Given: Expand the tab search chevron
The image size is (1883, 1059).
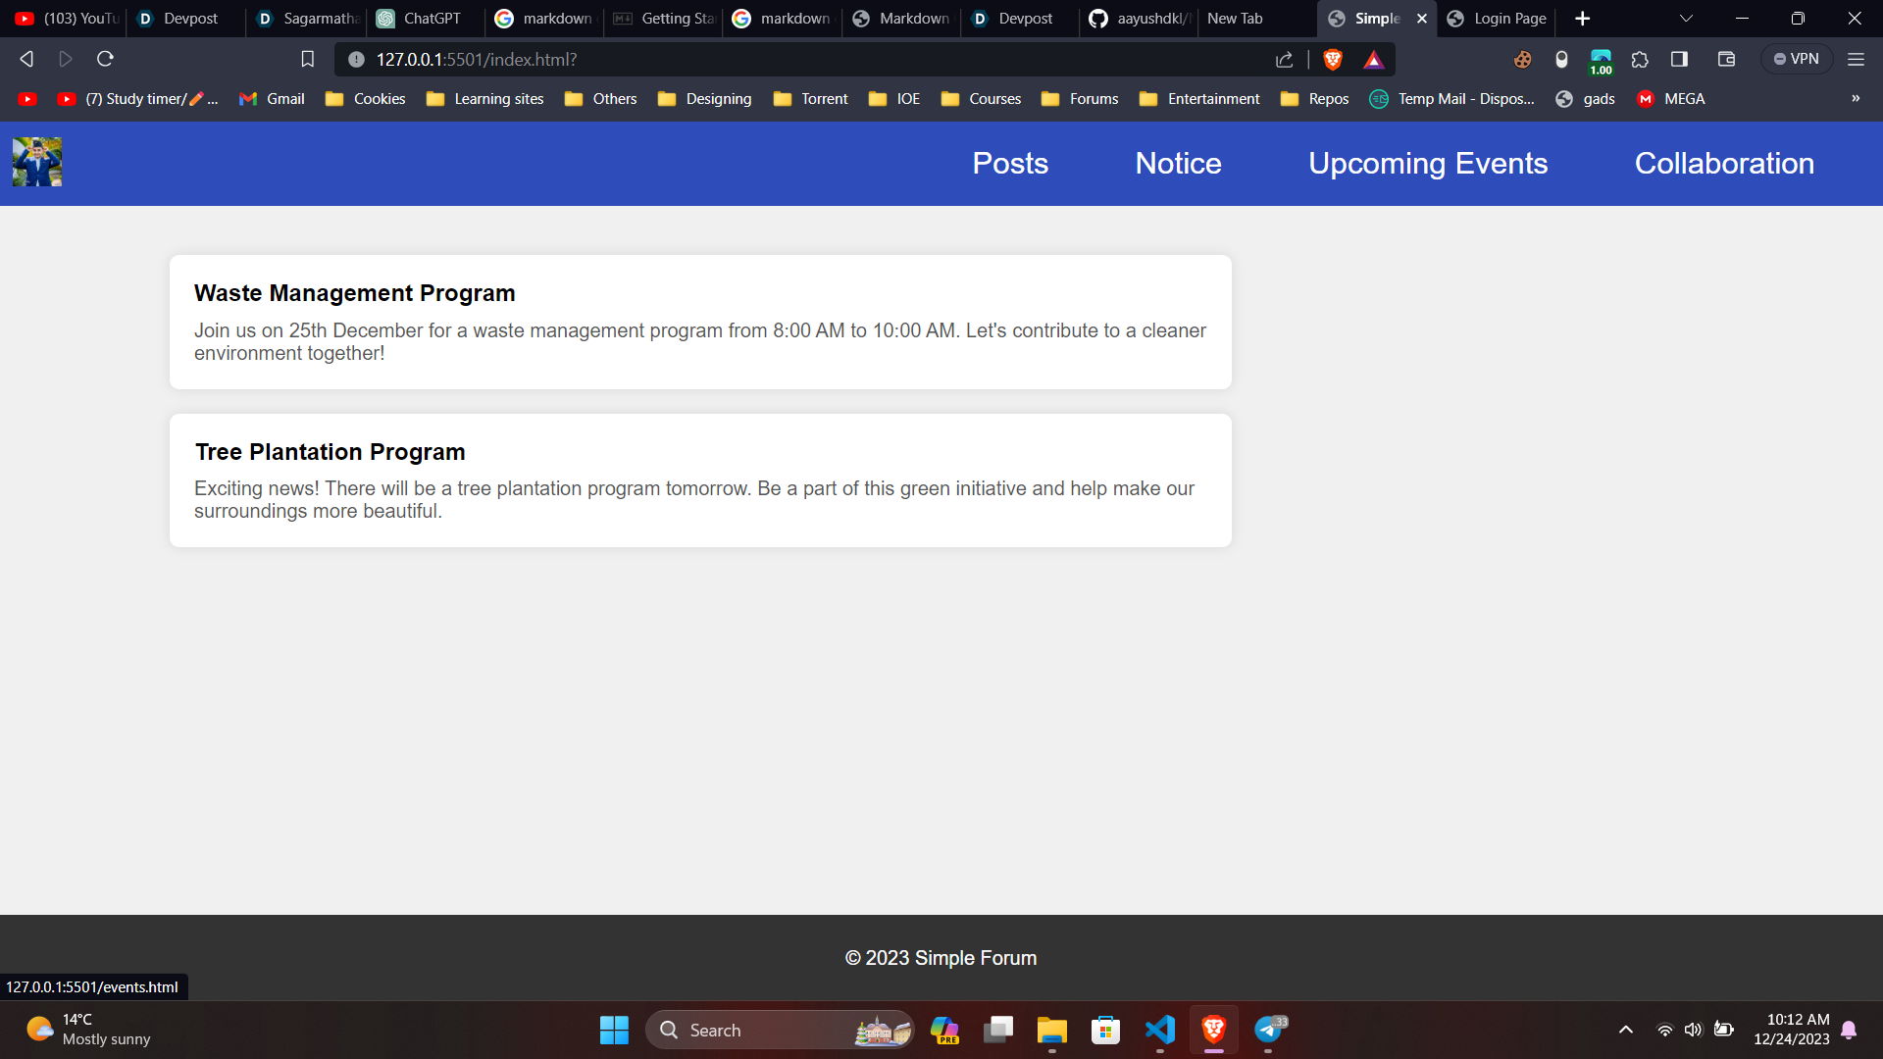Looking at the screenshot, I should click(1686, 19).
